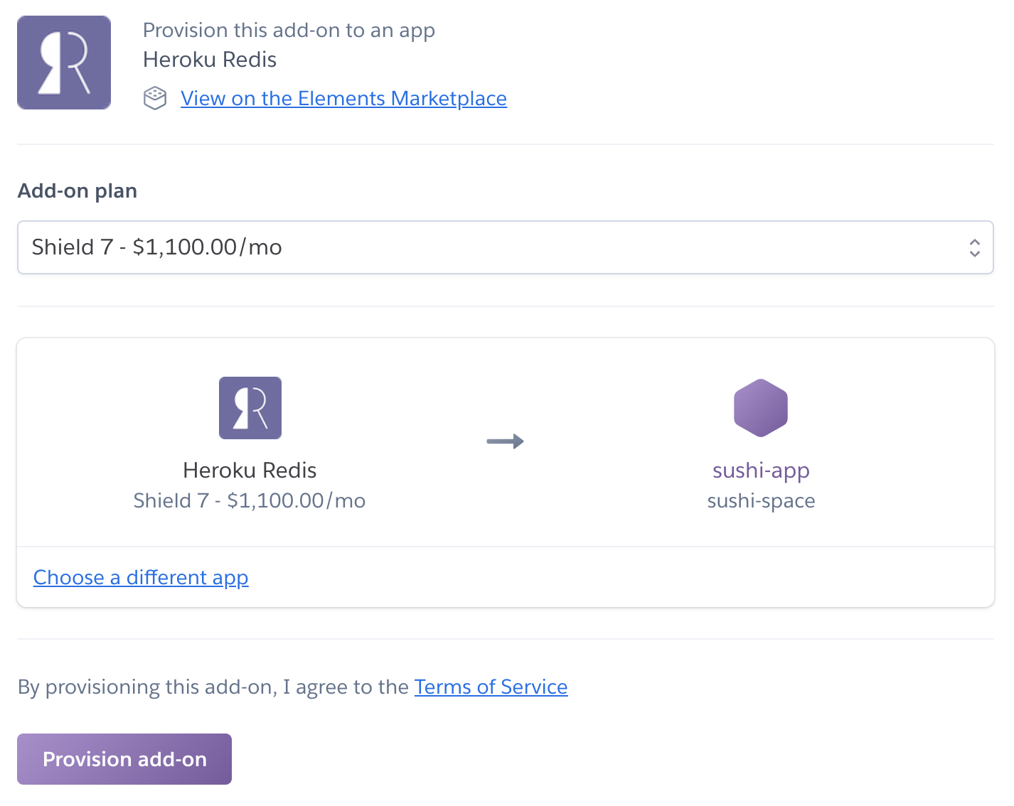The width and height of the screenshot is (1014, 806).
Task: Click the small Heroku Redis icon in card
Action: (250, 408)
